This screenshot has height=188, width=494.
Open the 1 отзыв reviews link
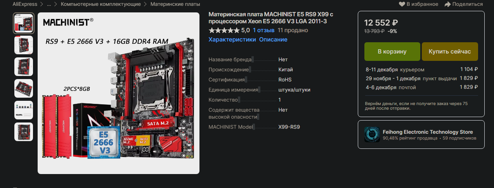click(x=263, y=30)
